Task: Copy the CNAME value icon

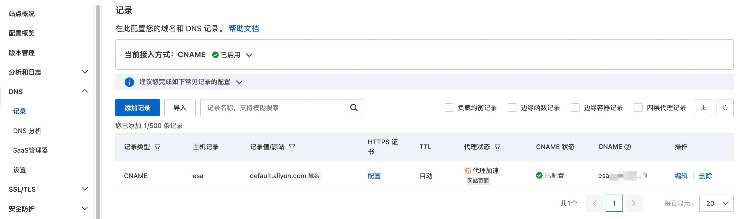Action: (644, 176)
